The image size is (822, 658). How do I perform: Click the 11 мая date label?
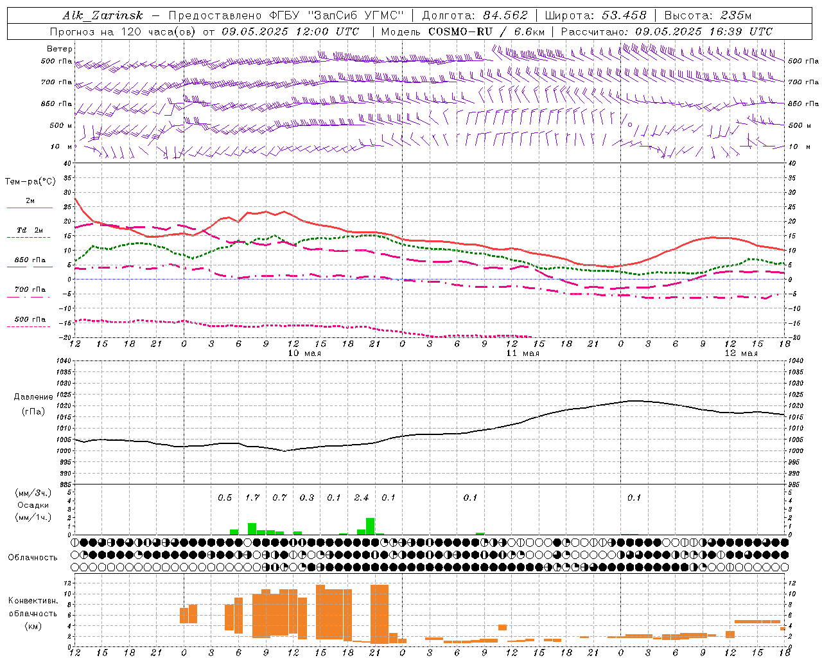coord(523,353)
